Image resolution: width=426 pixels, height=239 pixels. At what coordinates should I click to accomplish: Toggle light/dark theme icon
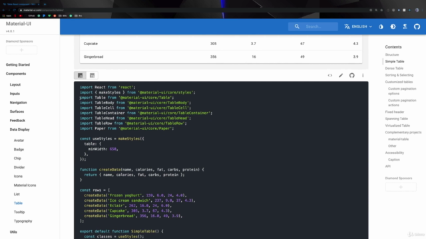point(393,27)
